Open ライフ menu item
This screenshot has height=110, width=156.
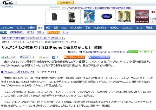click(x=64, y=27)
